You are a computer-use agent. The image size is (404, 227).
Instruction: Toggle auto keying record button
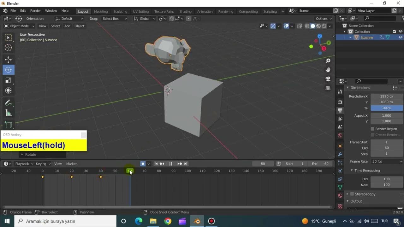pos(143,164)
